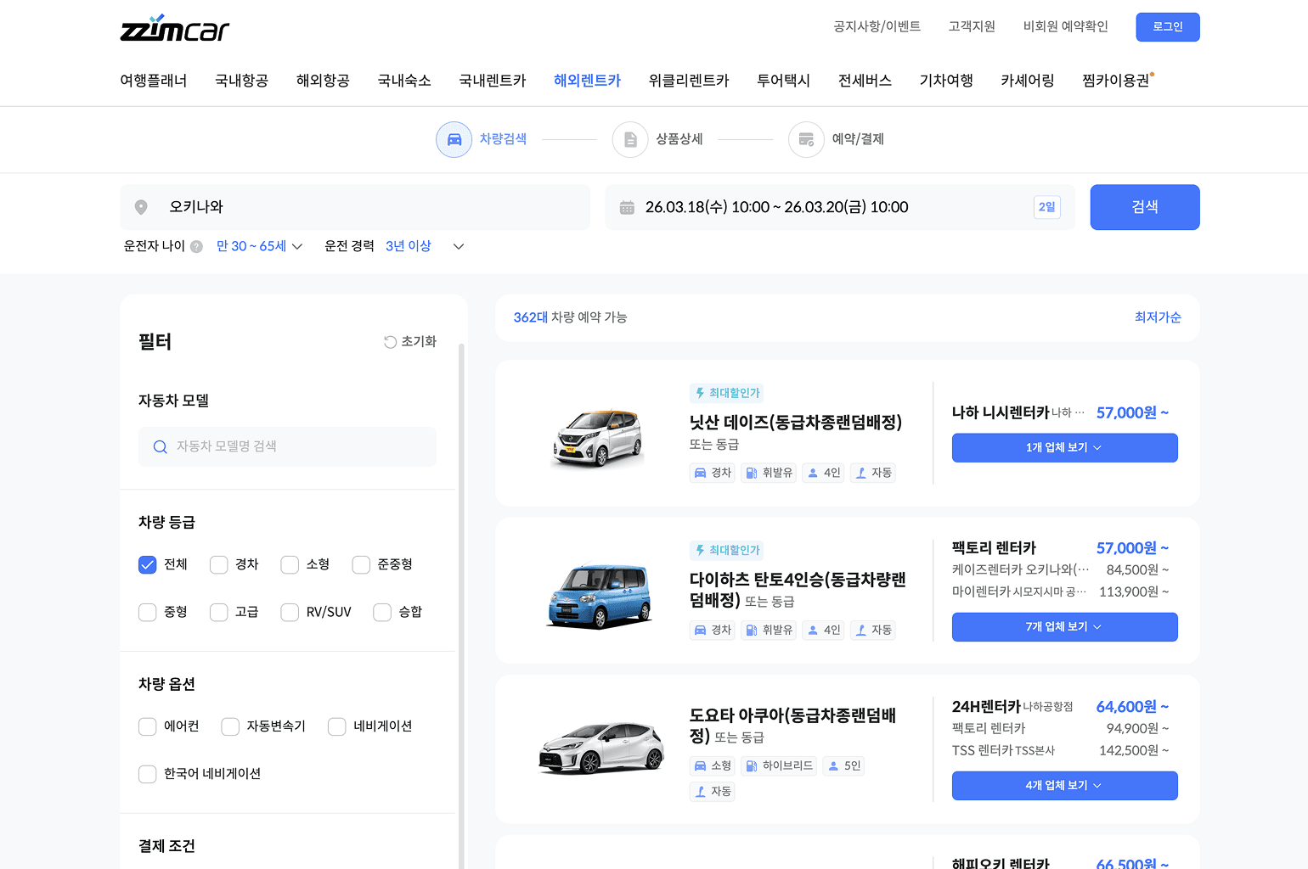The image size is (1308, 869).
Task: Click the 상품상세 document step icon
Action: [630, 139]
